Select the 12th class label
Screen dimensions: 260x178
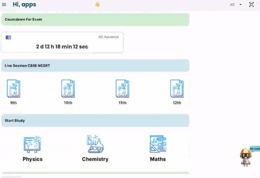177,103
